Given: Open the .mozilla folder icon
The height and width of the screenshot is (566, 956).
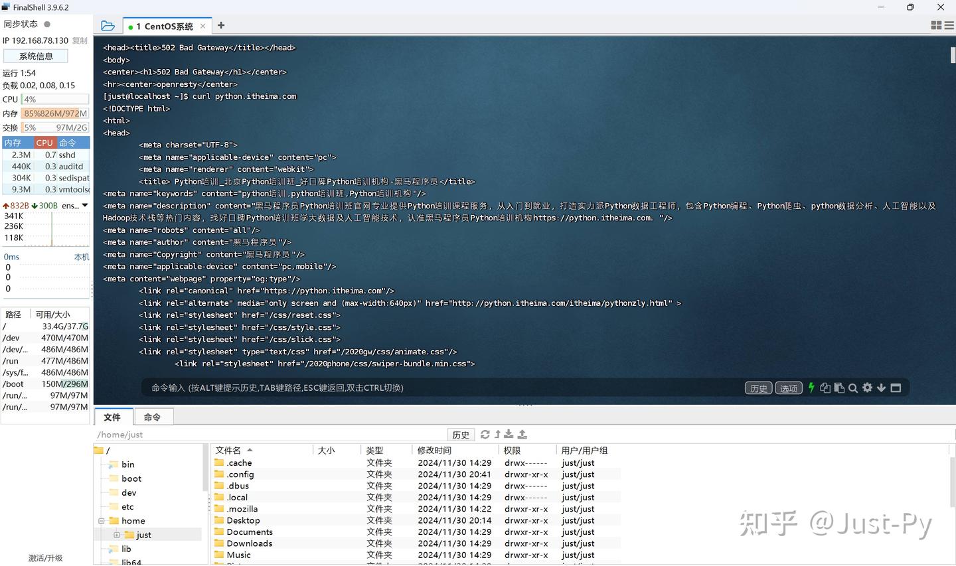Looking at the screenshot, I should click(219, 508).
